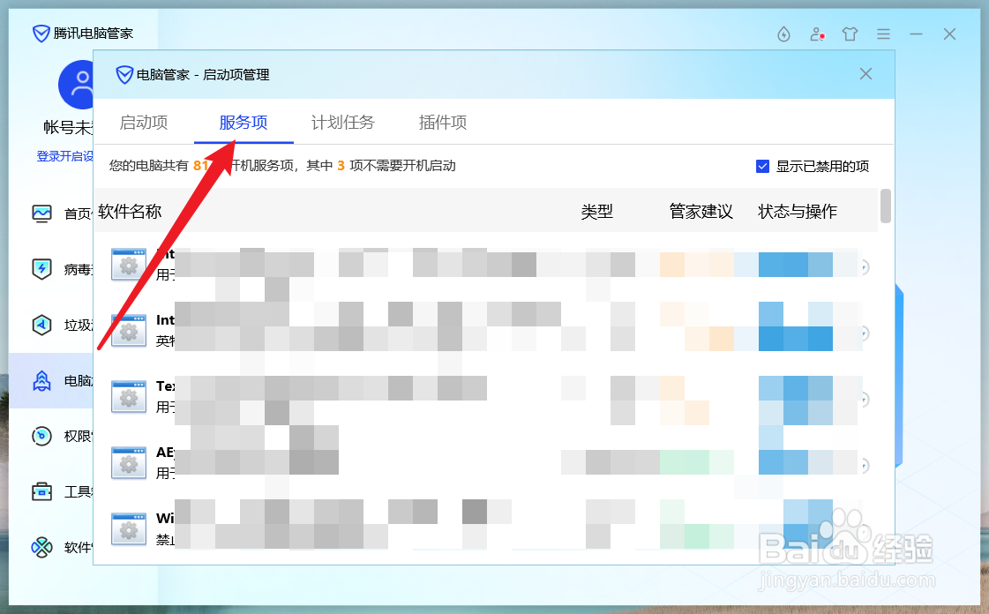The width and height of the screenshot is (989, 614).
Task: Toggle the 显示已禁用的项 checkbox
Action: pyautogui.click(x=762, y=167)
